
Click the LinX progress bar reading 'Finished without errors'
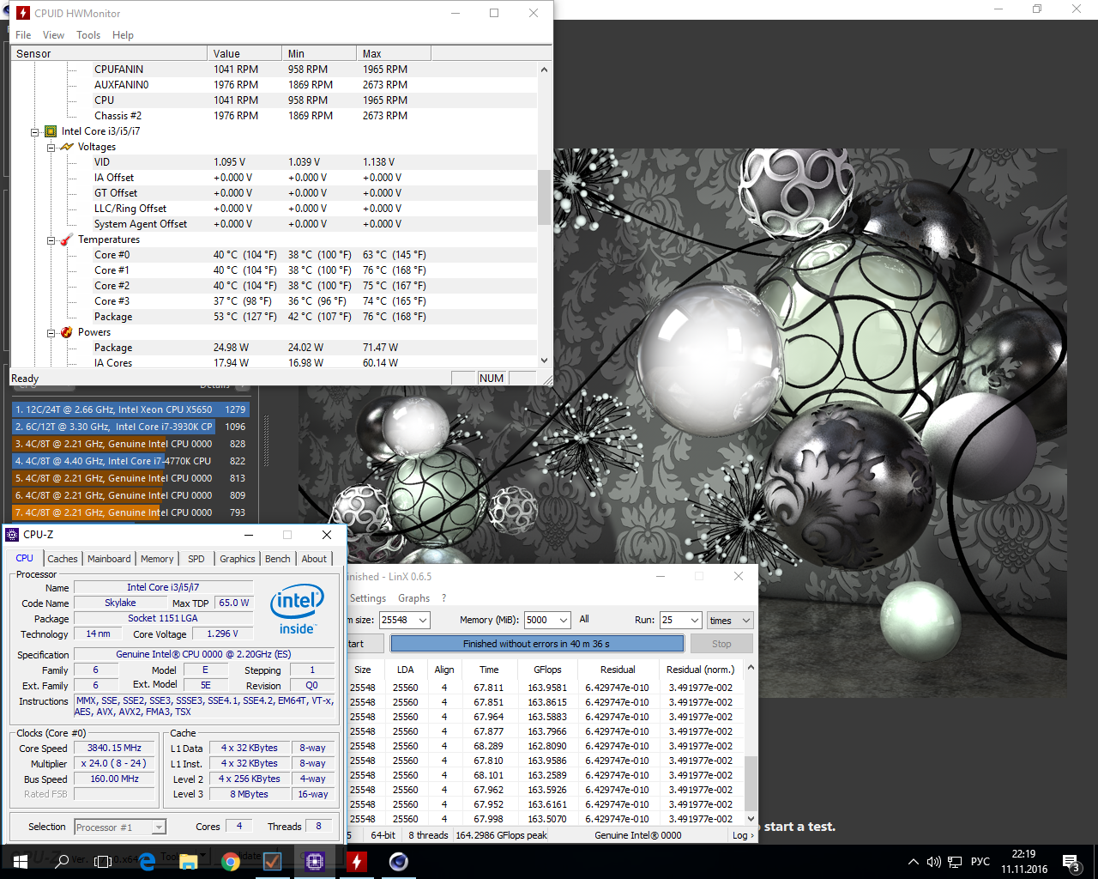point(537,644)
